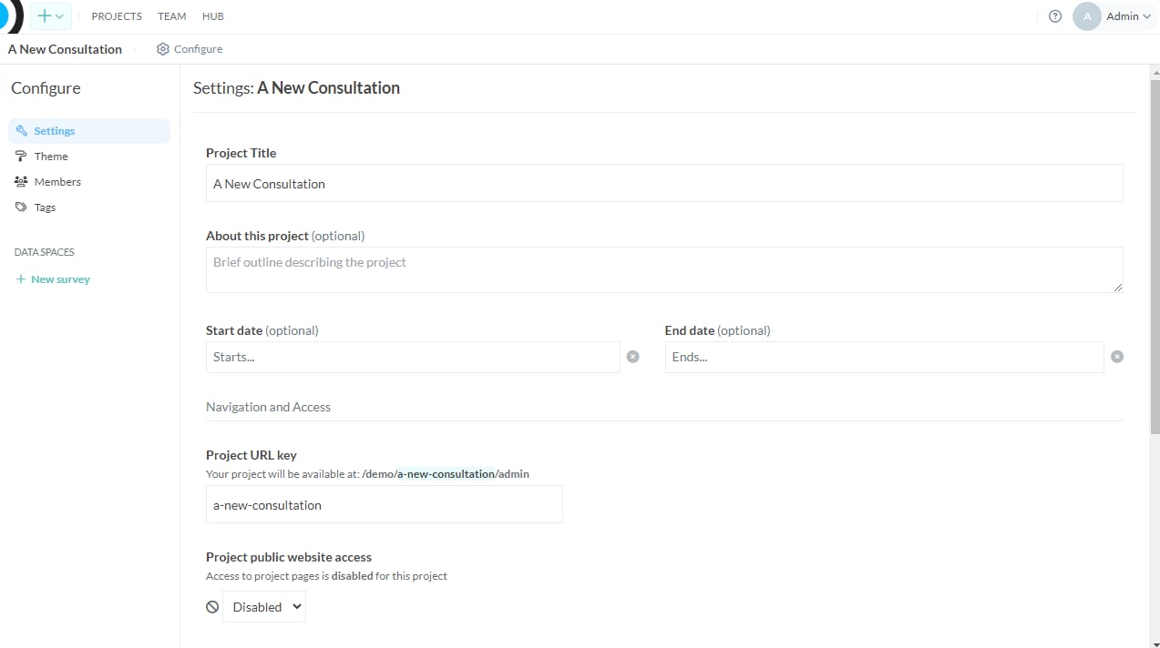Click the Settings: A New Consultation heading
The height and width of the screenshot is (648, 1160).
[296, 88]
